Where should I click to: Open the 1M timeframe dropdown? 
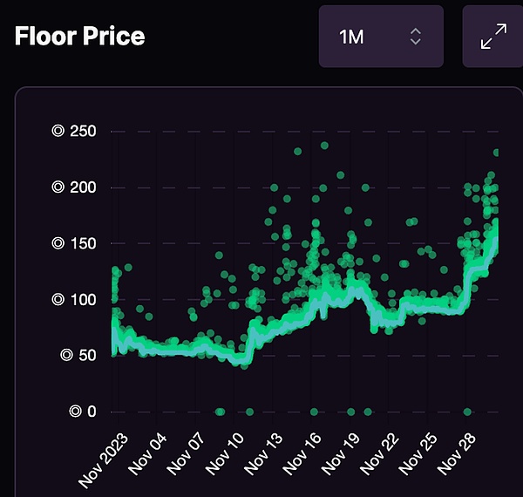pos(381,37)
